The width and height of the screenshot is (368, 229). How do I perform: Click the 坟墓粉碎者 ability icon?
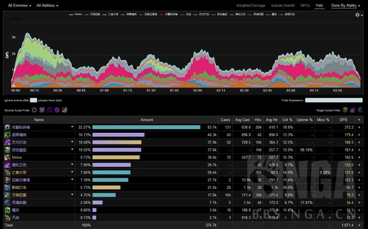pyautogui.click(x=7, y=127)
